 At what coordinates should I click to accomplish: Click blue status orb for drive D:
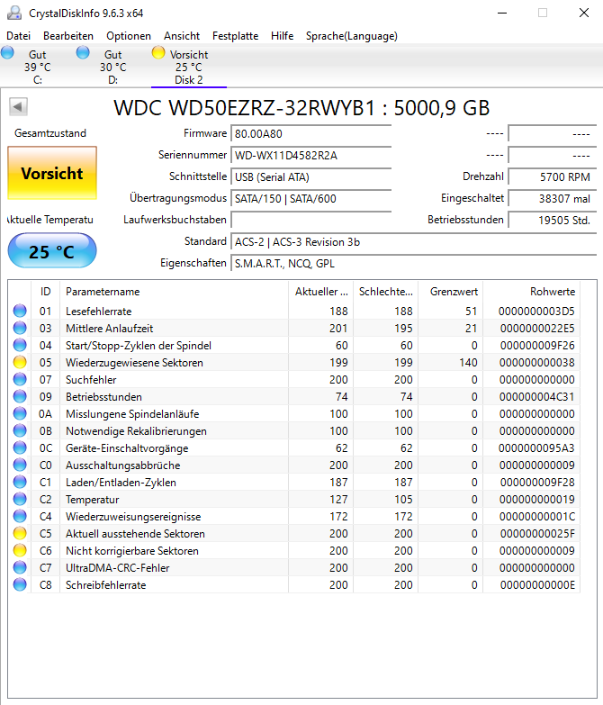tap(83, 52)
